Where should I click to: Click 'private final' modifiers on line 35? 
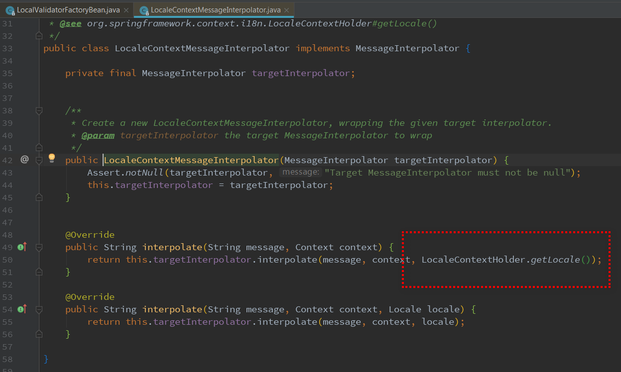point(101,73)
